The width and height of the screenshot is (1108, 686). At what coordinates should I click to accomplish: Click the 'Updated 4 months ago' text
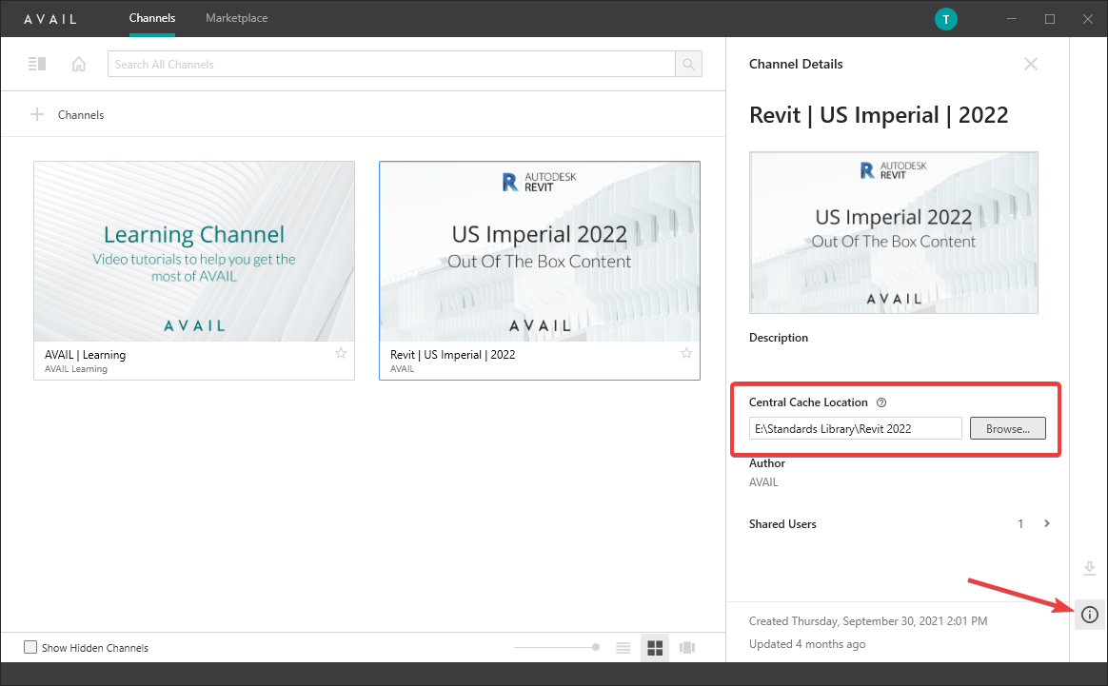[807, 644]
